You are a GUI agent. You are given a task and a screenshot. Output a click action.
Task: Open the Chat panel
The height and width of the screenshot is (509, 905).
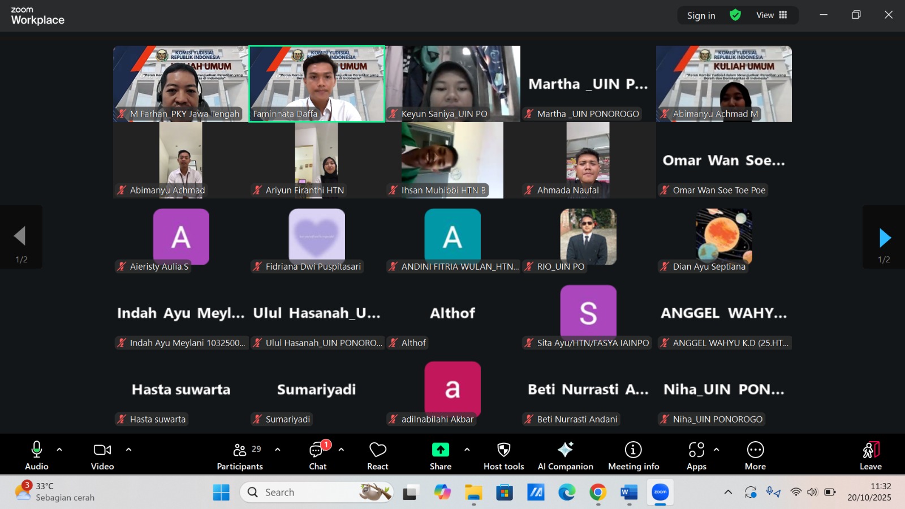(317, 456)
